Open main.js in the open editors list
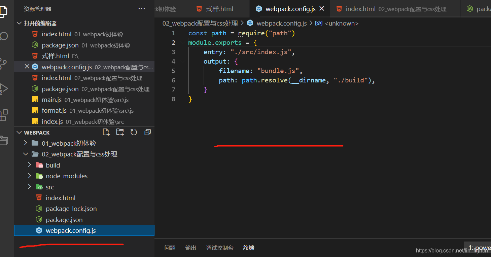The height and width of the screenshot is (257, 491). (84, 100)
